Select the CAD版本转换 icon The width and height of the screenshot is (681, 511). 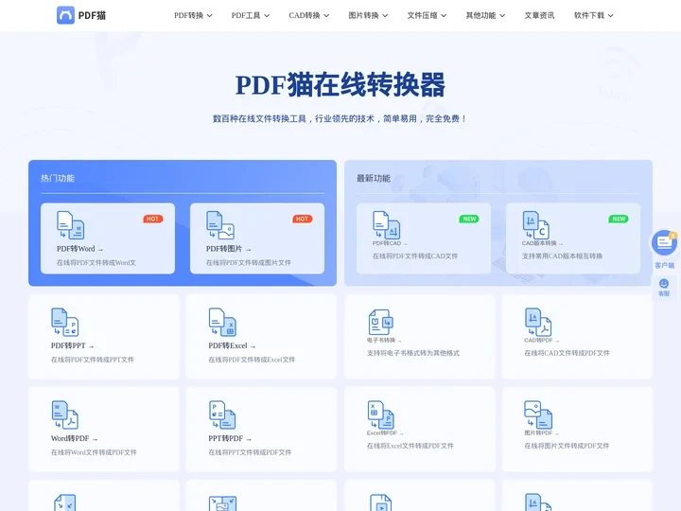point(536,225)
